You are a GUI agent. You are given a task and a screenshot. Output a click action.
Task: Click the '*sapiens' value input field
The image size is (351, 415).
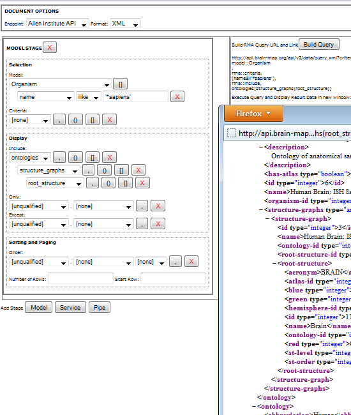[135, 96]
